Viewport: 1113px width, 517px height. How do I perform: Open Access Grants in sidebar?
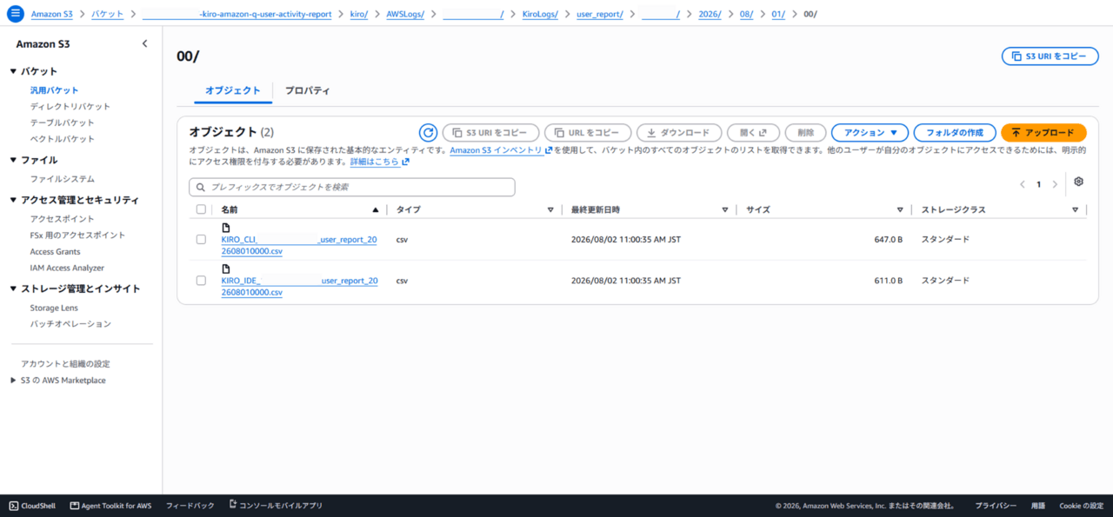55,251
